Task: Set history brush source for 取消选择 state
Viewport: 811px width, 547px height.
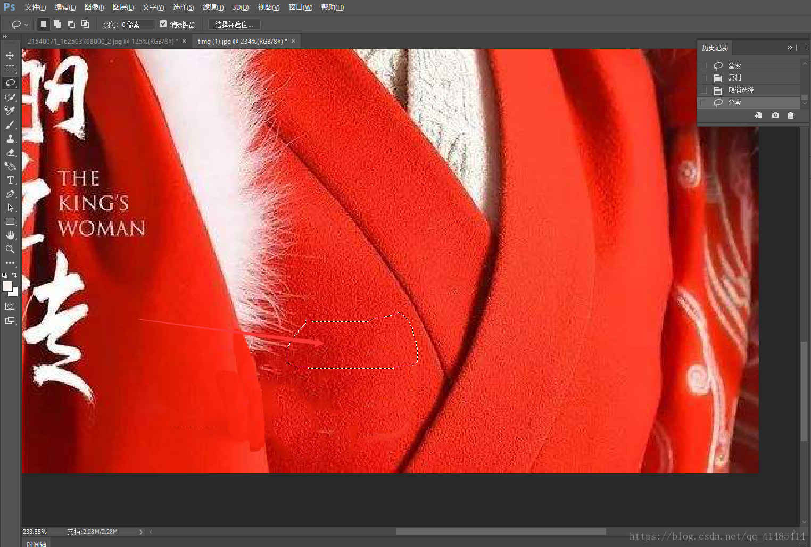Action: 704,90
